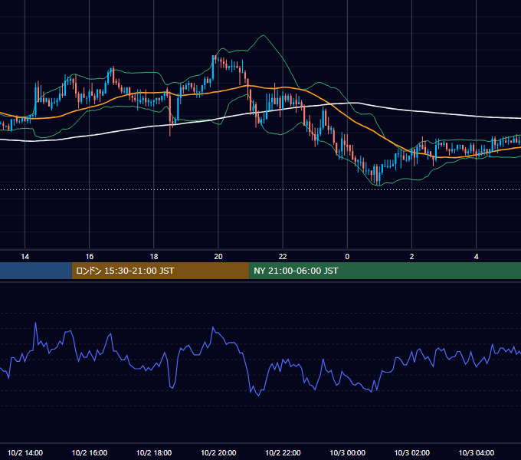This screenshot has height=460, width=521.
Task: Click the ロンドン 15:30-21:00 JST session bar
Action: pyautogui.click(x=160, y=271)
